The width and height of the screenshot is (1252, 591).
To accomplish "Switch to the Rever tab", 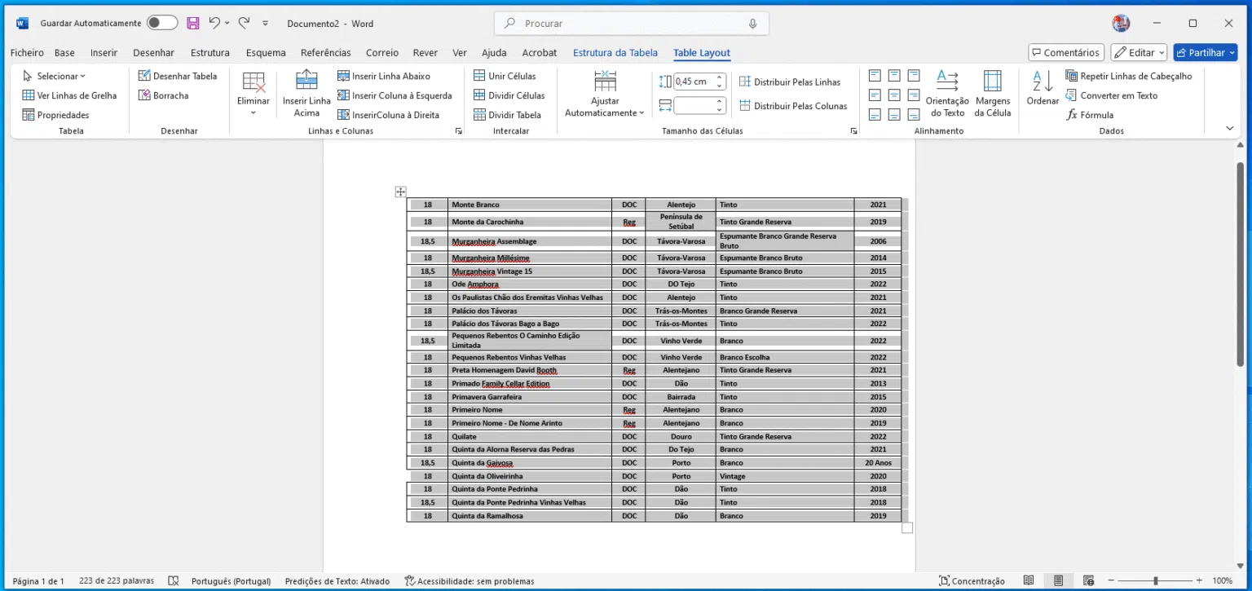I will (425, 53).
